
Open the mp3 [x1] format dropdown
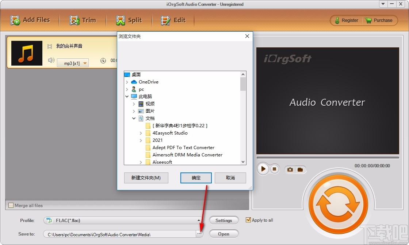pyautogui.click(x=85, y=63)
